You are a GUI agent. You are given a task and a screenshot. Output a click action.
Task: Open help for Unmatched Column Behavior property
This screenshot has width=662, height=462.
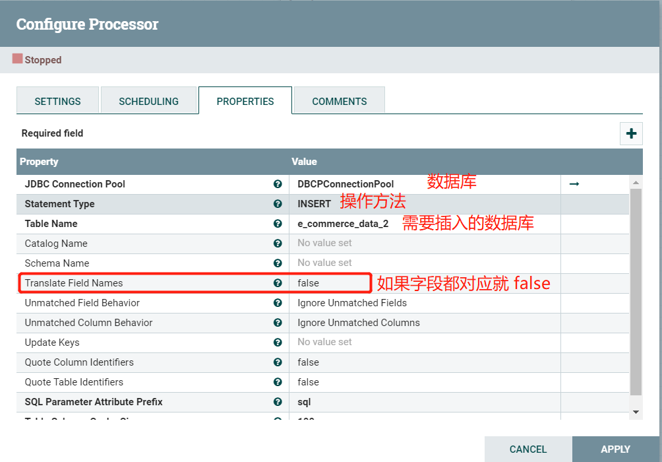pos(278,322)
